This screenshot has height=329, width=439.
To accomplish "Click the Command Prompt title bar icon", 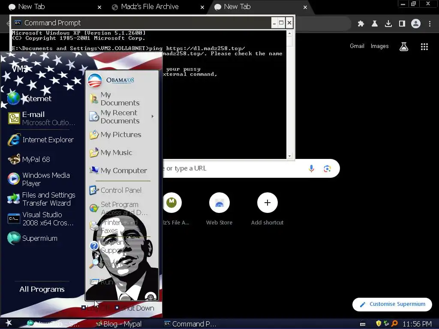I will (x=18, y=23).
